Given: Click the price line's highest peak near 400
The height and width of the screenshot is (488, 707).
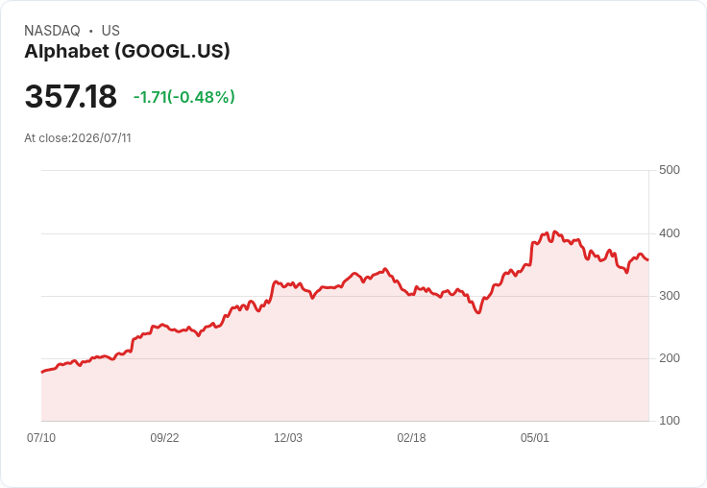Looking at the screenshot, I should point(555,232).
